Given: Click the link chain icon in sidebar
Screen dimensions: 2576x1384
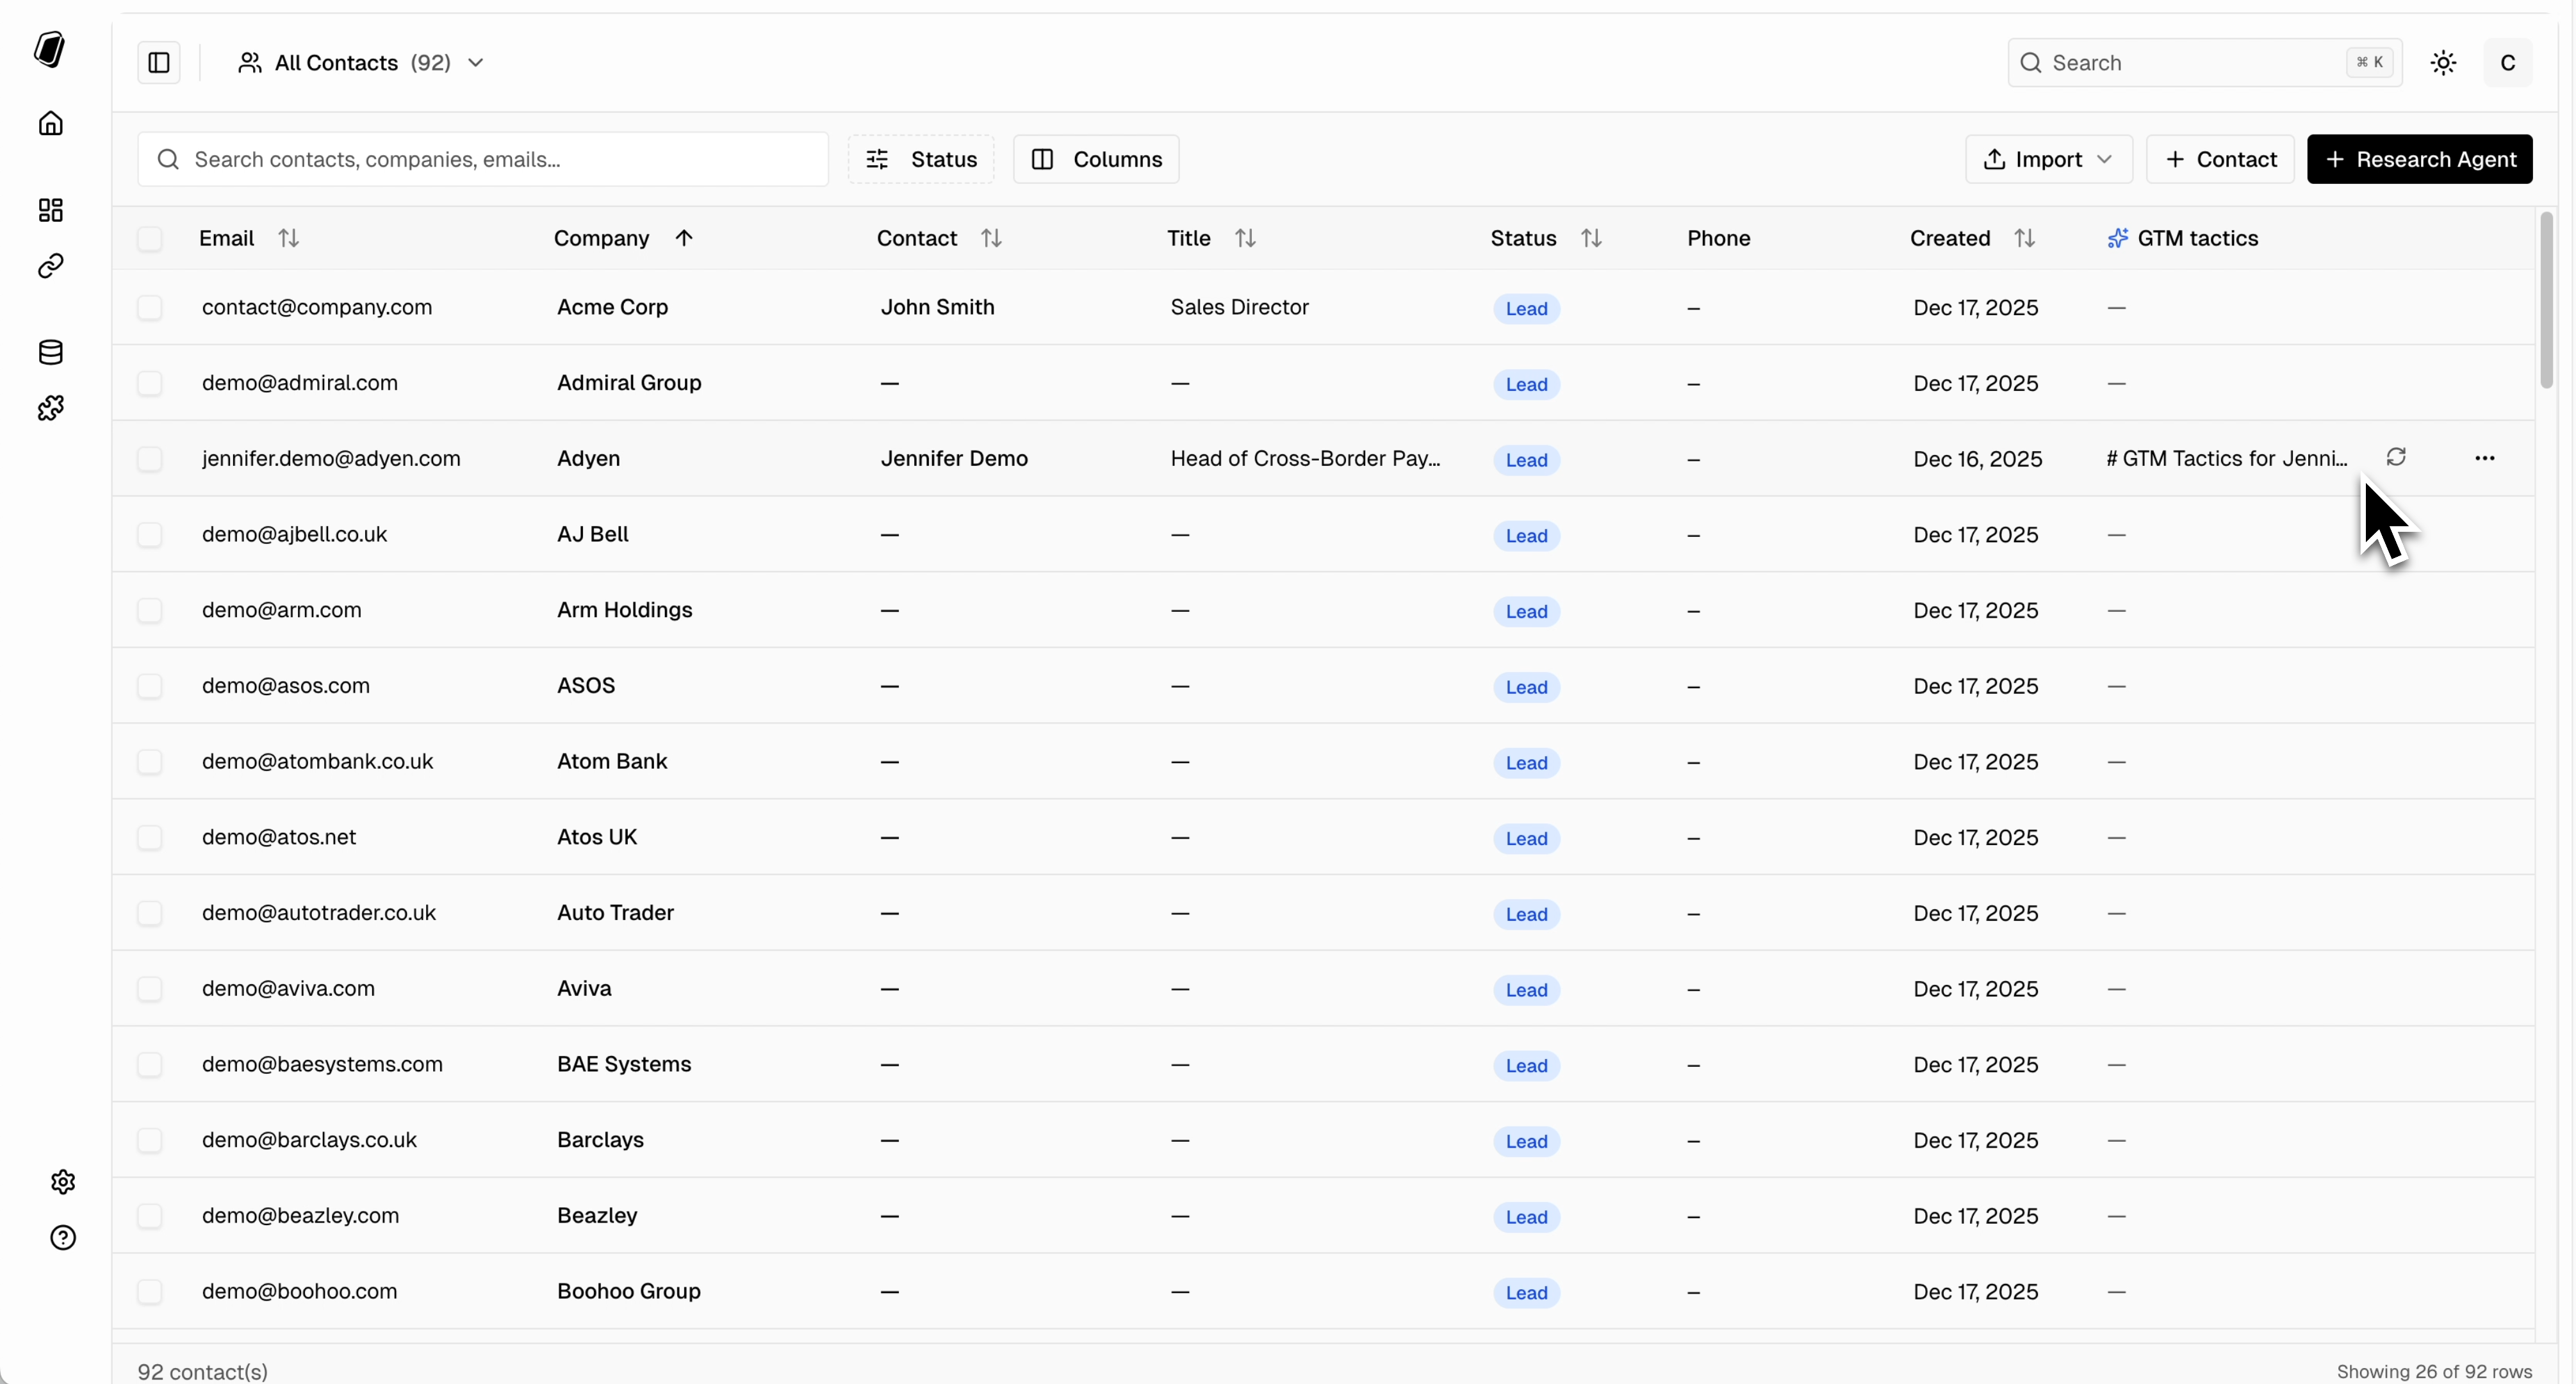Looking at the screenshot, I should pyautogui.click(x=51, y=266).
